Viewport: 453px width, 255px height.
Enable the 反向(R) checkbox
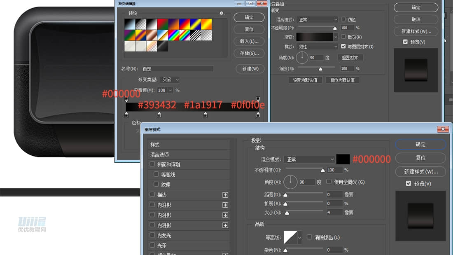coord(343,37)
